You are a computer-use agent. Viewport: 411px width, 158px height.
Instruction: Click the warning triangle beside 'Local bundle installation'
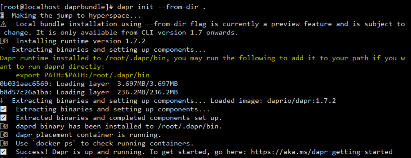[x=3, y=24]
